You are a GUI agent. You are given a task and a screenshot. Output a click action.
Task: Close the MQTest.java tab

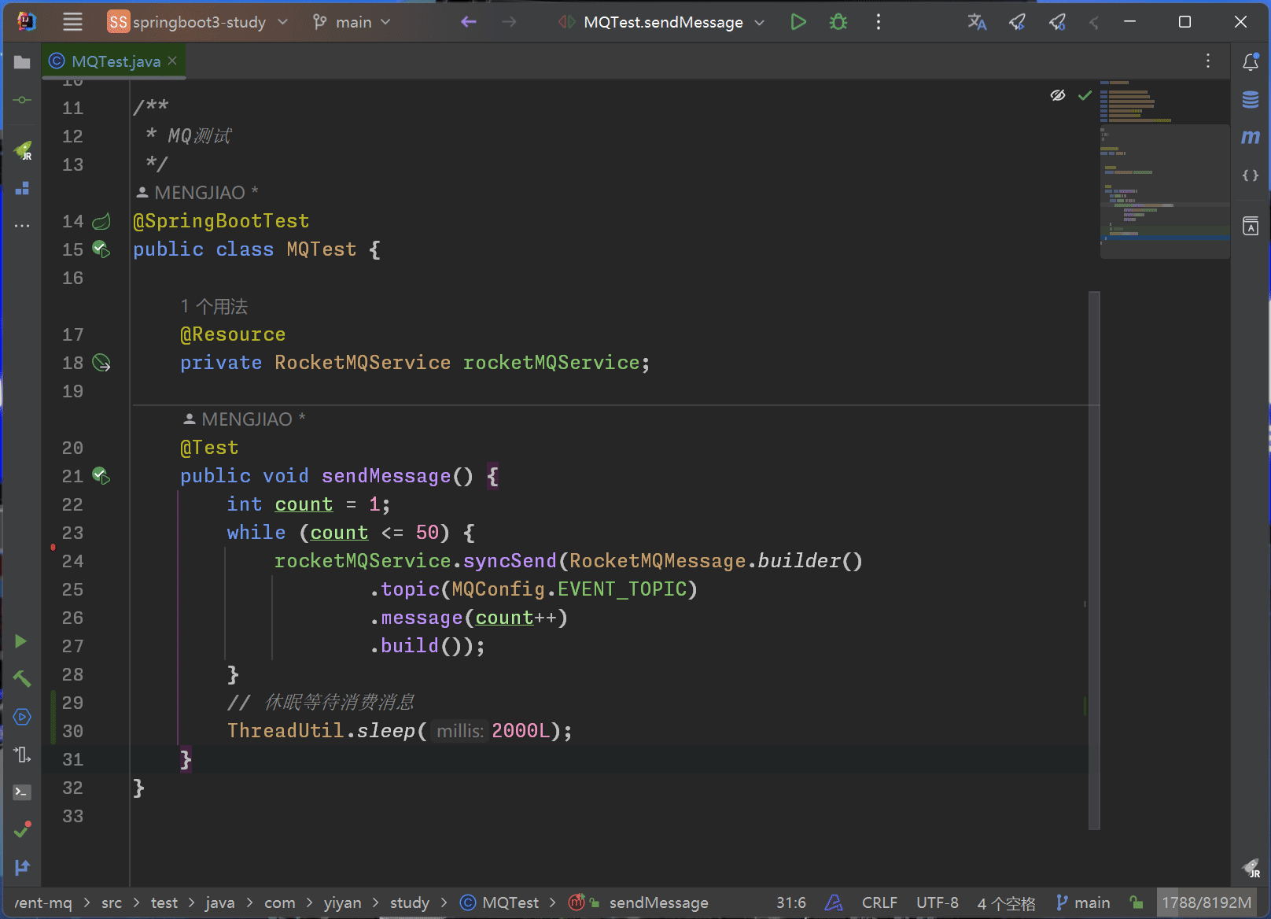[x=172, y=61]
